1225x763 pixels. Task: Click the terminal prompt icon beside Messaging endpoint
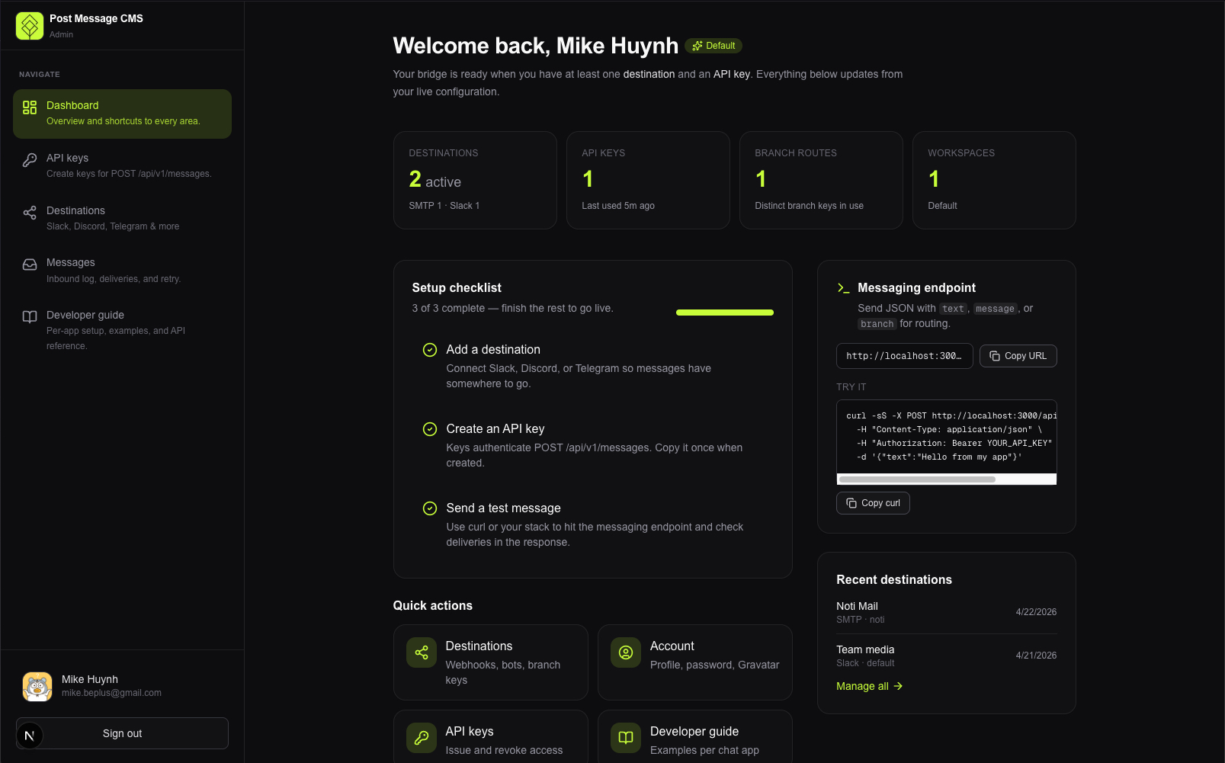[843, 288]
